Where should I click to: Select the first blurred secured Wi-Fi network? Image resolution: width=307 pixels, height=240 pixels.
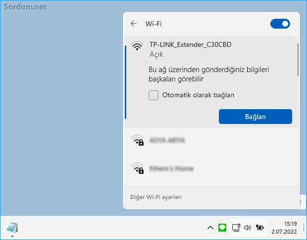211,140
